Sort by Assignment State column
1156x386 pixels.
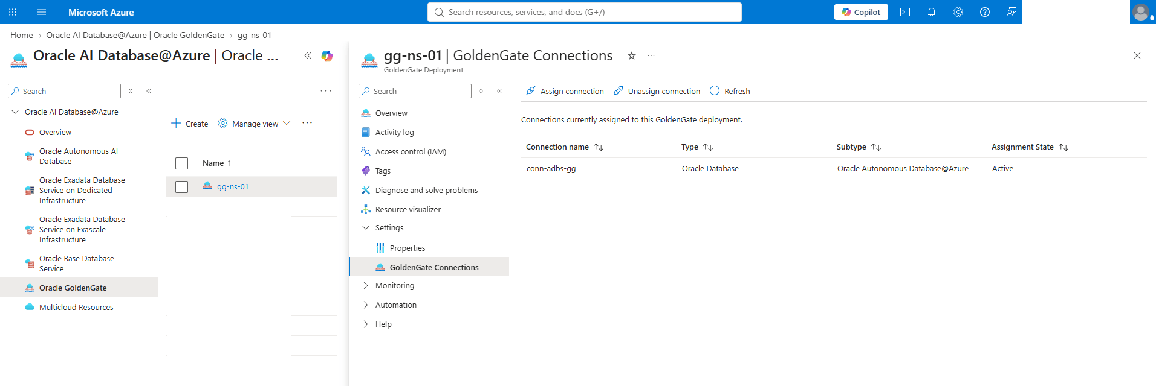[x=1030, y=147]
